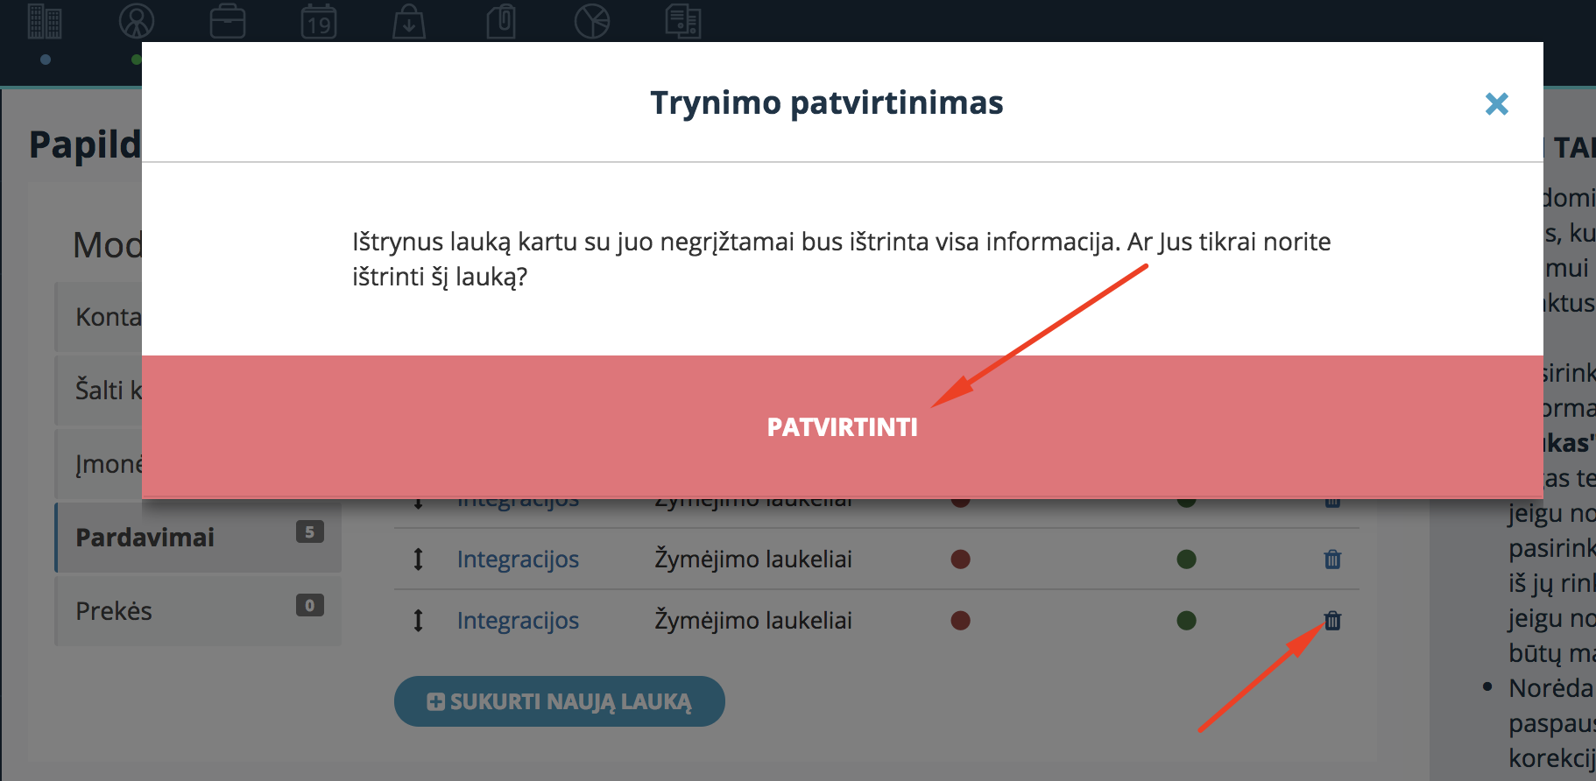Viewport: 1596px width, 781px height.
Task: Open the calendar icon showing 19
Action: 319,21
